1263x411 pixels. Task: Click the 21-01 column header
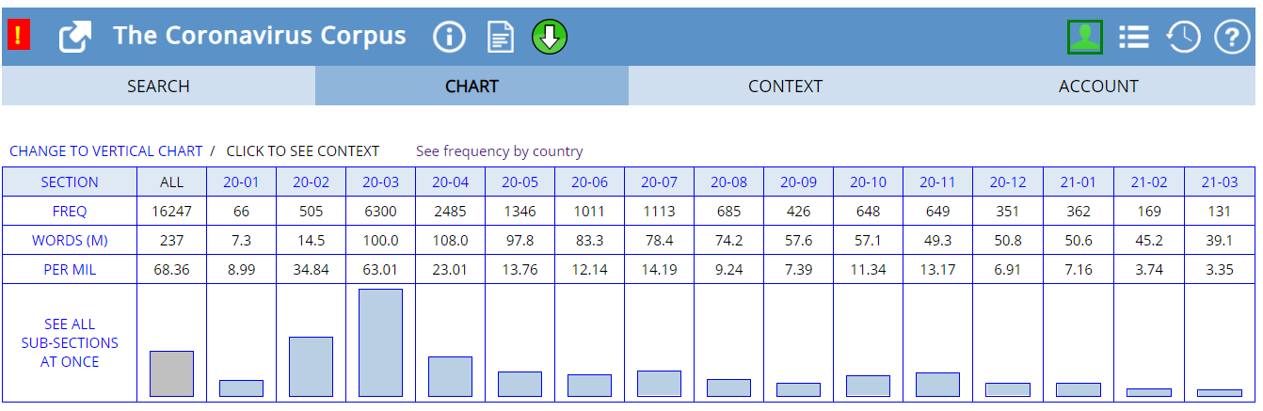[x=1078, y=182]
